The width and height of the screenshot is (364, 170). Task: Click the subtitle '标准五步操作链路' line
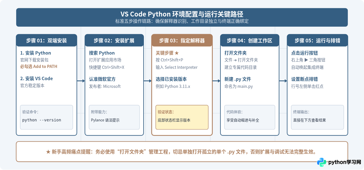coord(182,21)
